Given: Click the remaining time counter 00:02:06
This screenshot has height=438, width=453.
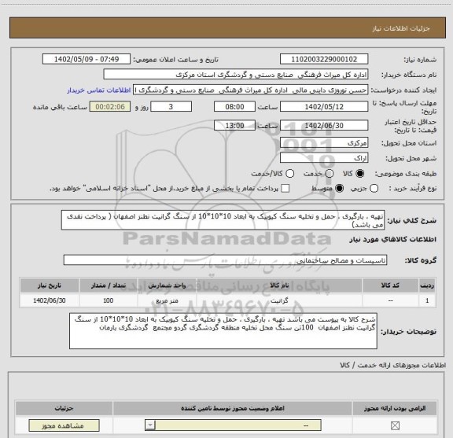Looking at the screenshot, I should [x=110, y=107].
